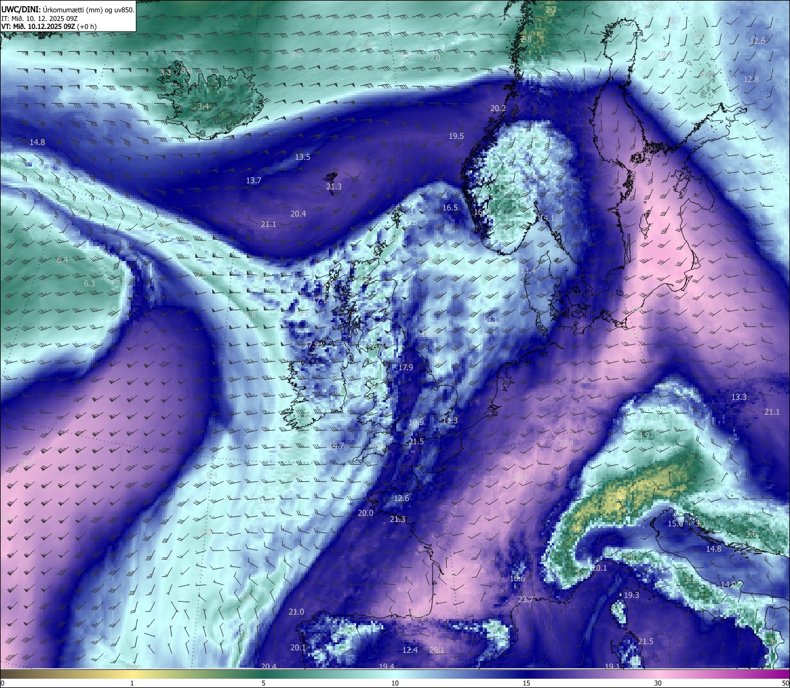Image resolution: width=790 pixels, height=688 pixels.
Task: Click the 19.5 value in the Norwegian Sea
Action: tap(456, 136)
